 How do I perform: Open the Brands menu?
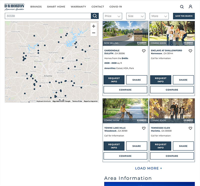pos(36,7)
